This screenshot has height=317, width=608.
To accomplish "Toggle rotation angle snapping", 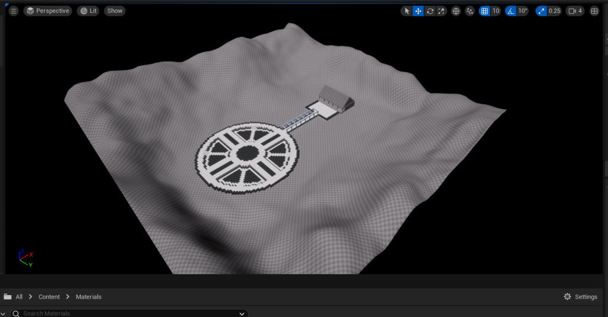I will 511,11.
